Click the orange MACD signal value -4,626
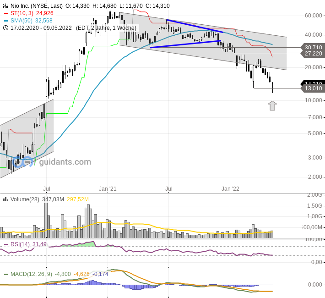The height and width of the screenshot is (298, 325). coord(81,274)
